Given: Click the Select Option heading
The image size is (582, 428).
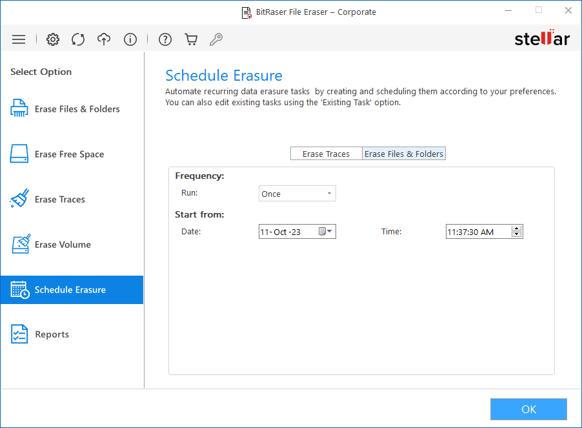Looking at the screenshot, I should pos(41,72).
